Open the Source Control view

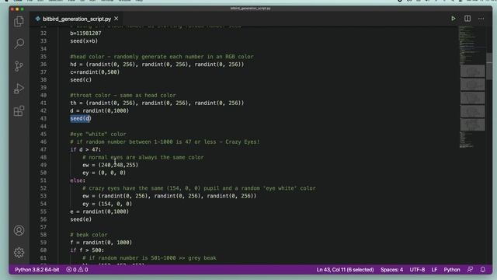click(x=19, y=66)
